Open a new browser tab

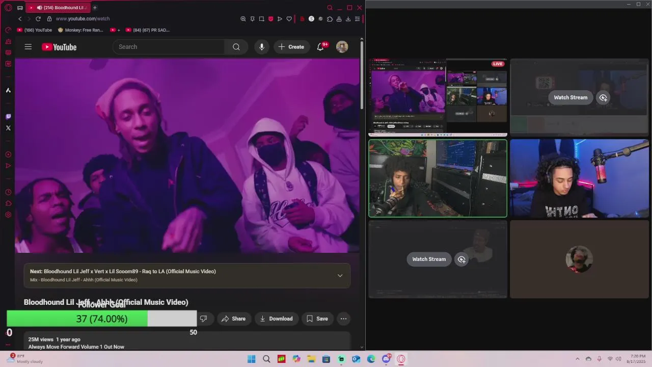point(95,8)
